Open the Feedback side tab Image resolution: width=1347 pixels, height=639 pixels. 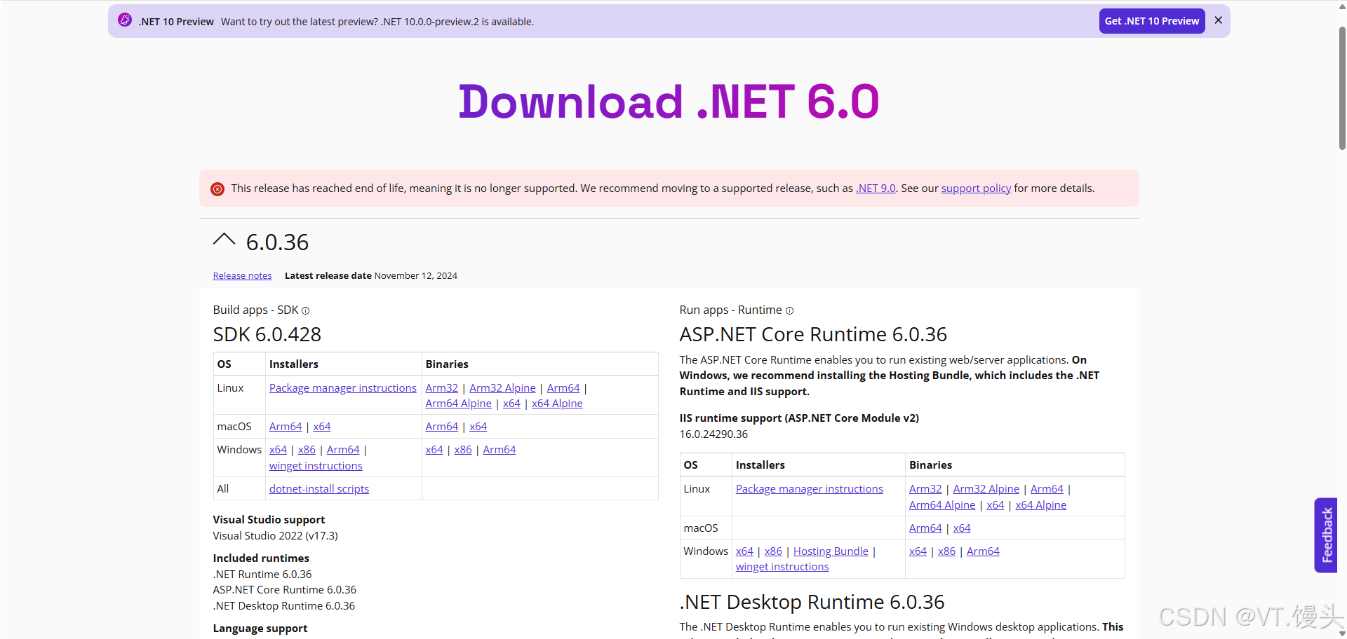(x=1326, y=535)
